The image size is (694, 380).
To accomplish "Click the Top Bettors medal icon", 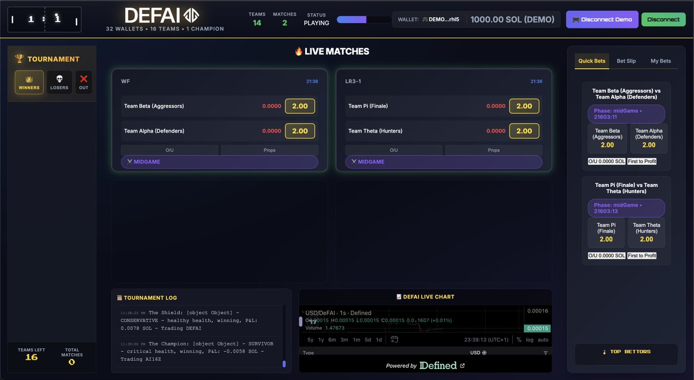I will 604,352.
